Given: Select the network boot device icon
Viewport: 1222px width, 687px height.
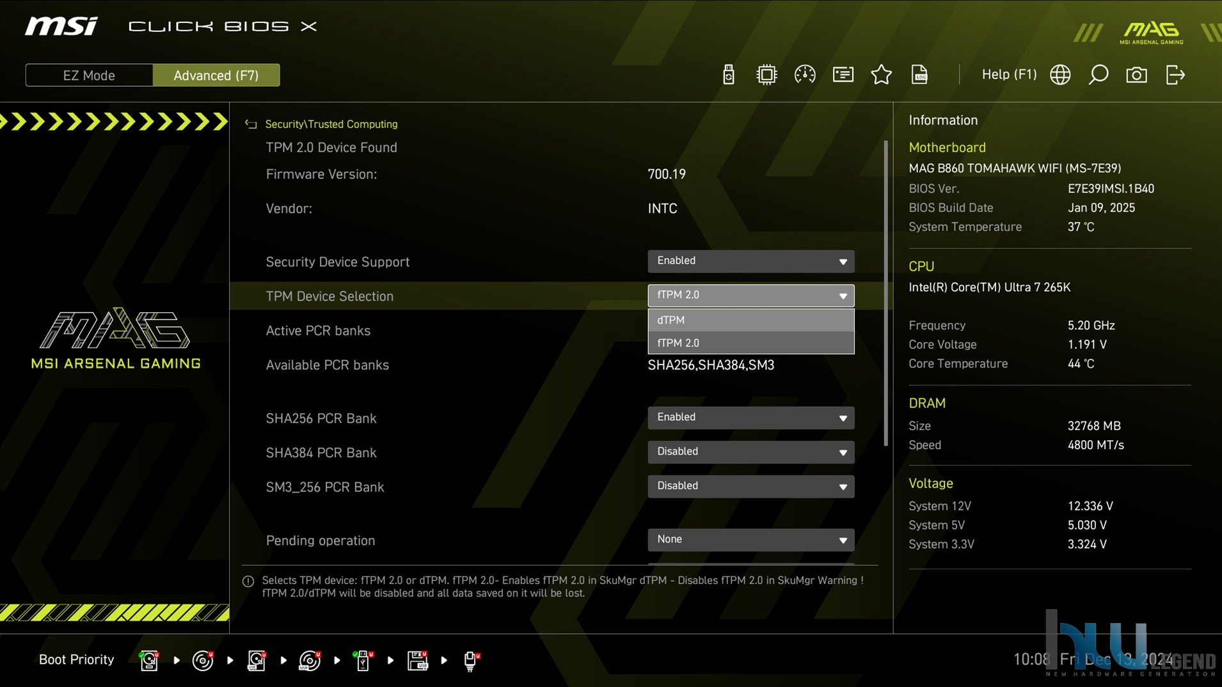Looking at the screenshot, I should [x=472, y=660].
